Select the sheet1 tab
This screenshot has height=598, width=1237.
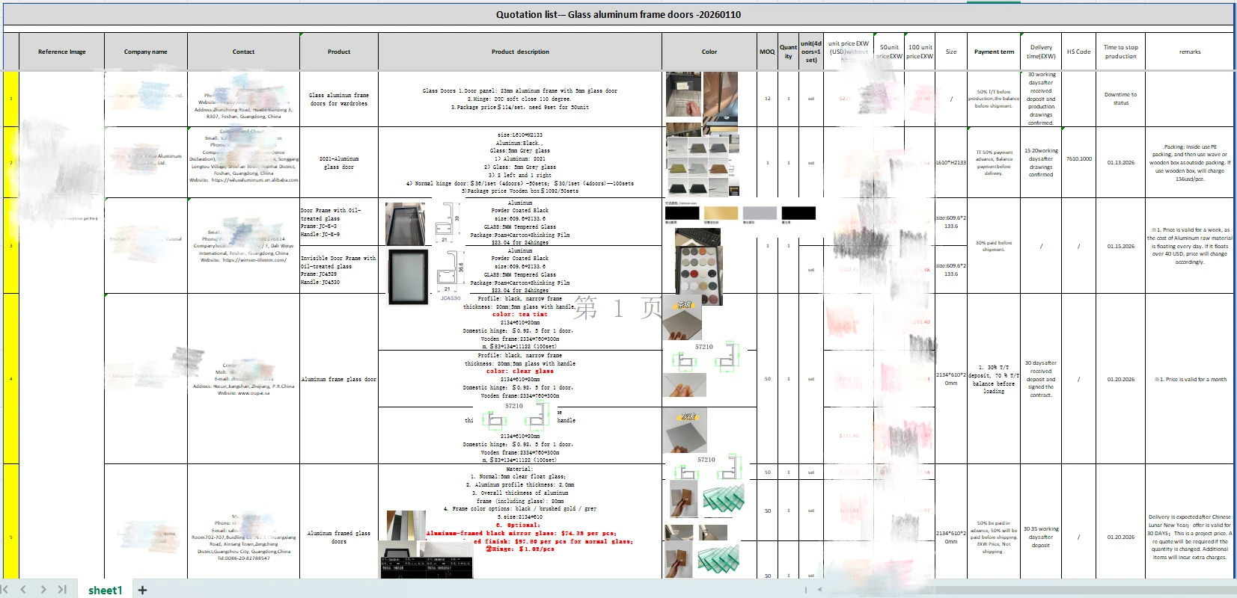point(105,590)
